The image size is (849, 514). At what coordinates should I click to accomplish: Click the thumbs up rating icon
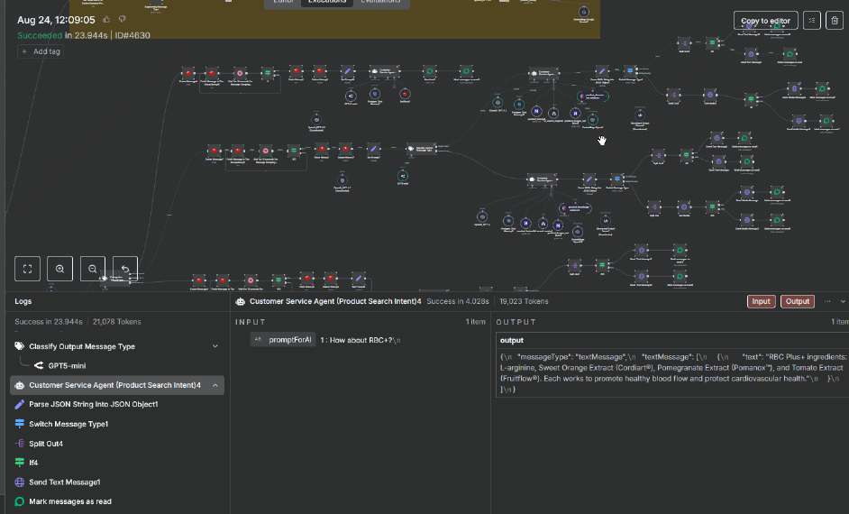pyautogui.click(x=106, y=20)
